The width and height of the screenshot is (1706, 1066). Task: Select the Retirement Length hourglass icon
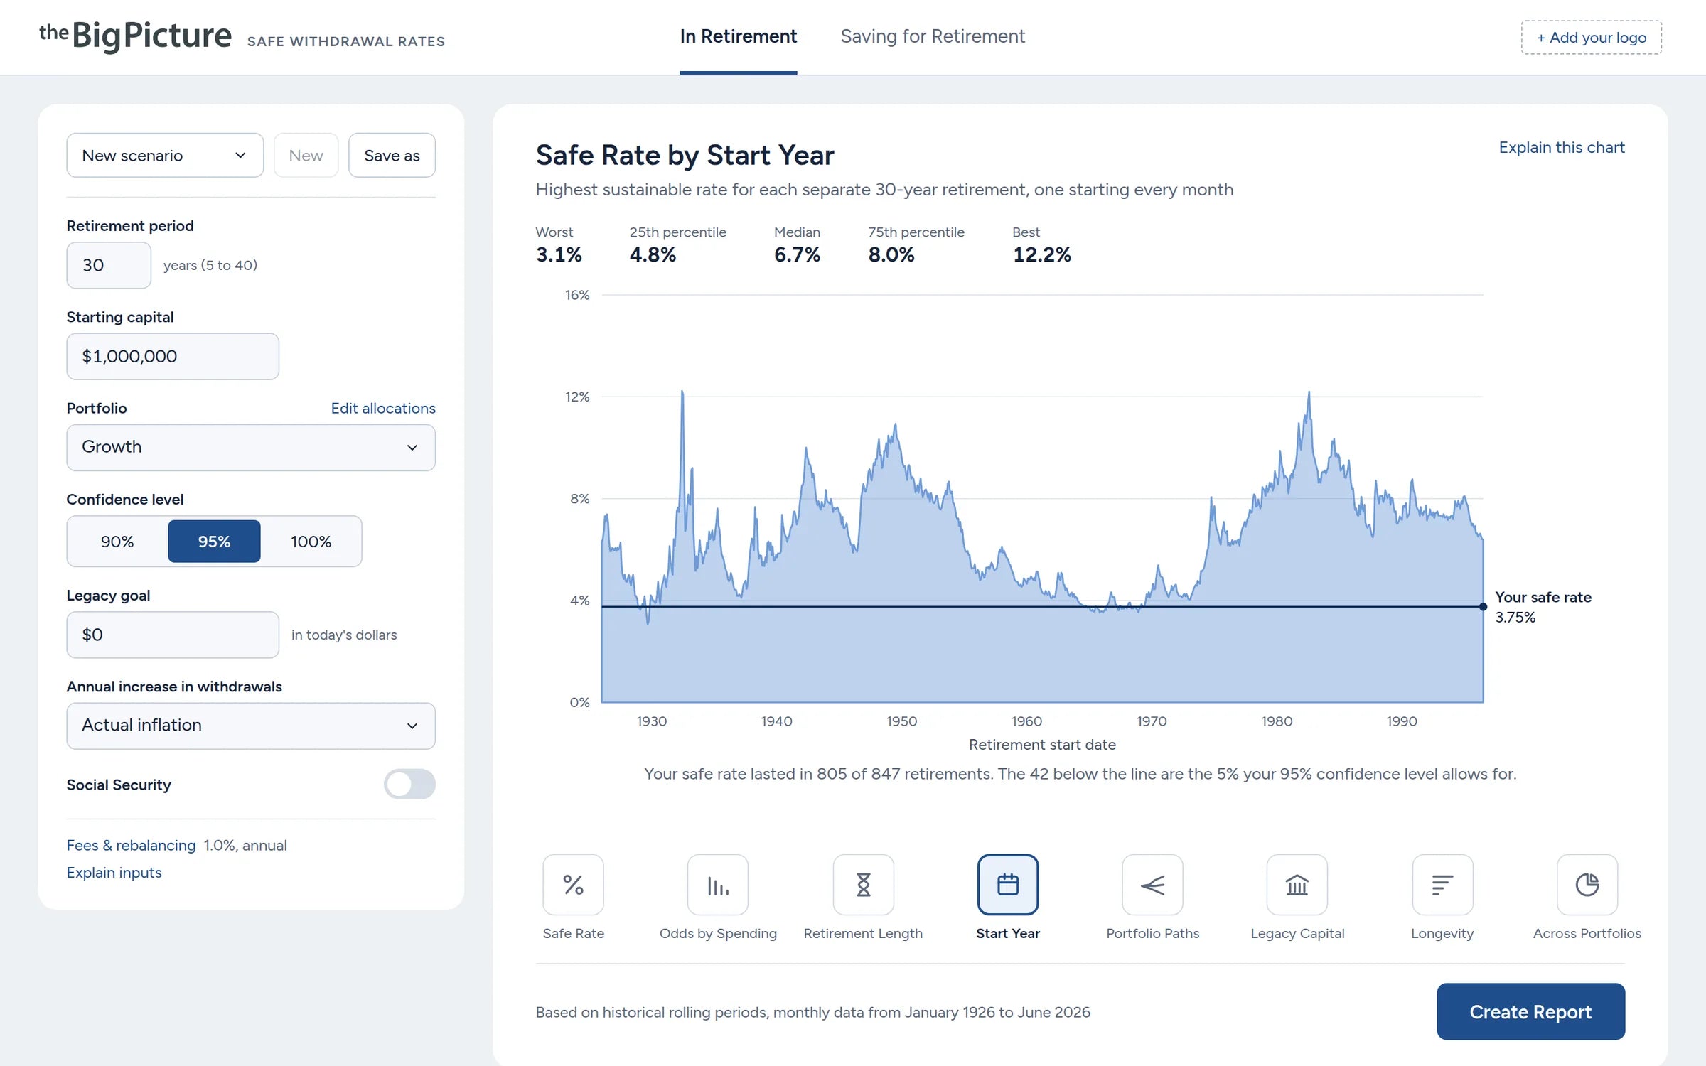pos(863,884)
